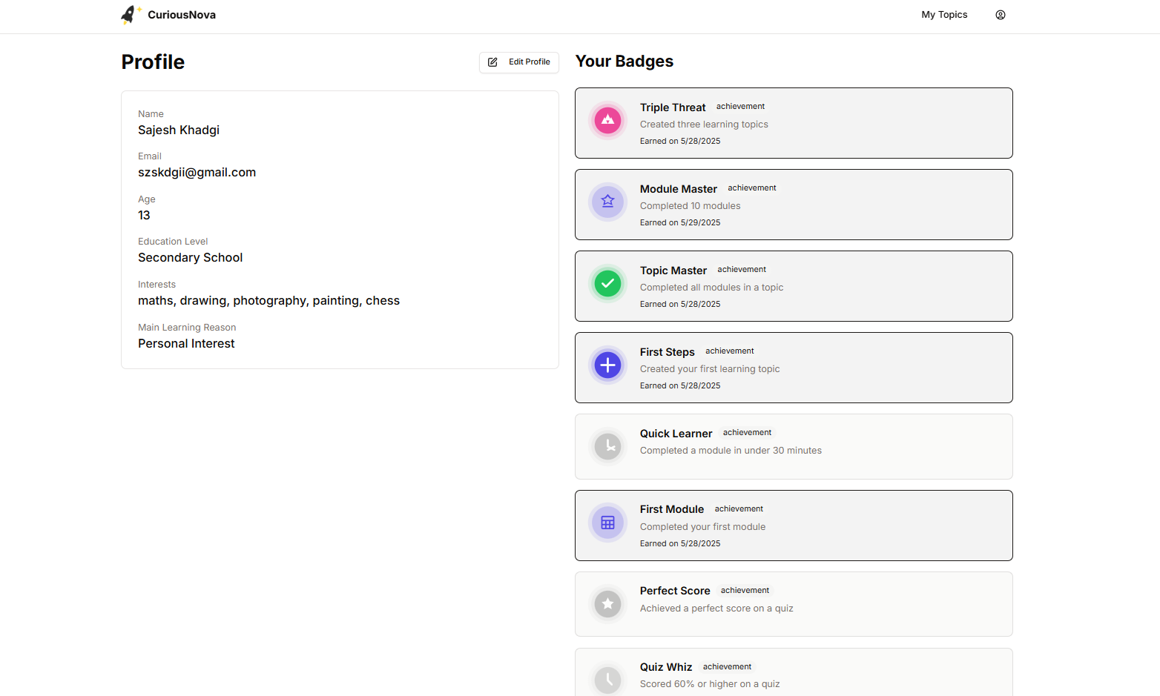This screenshot has height=696, width=1160.
Task: Click the Quick Learner grey clock icon
Action: tap(607, 446)
